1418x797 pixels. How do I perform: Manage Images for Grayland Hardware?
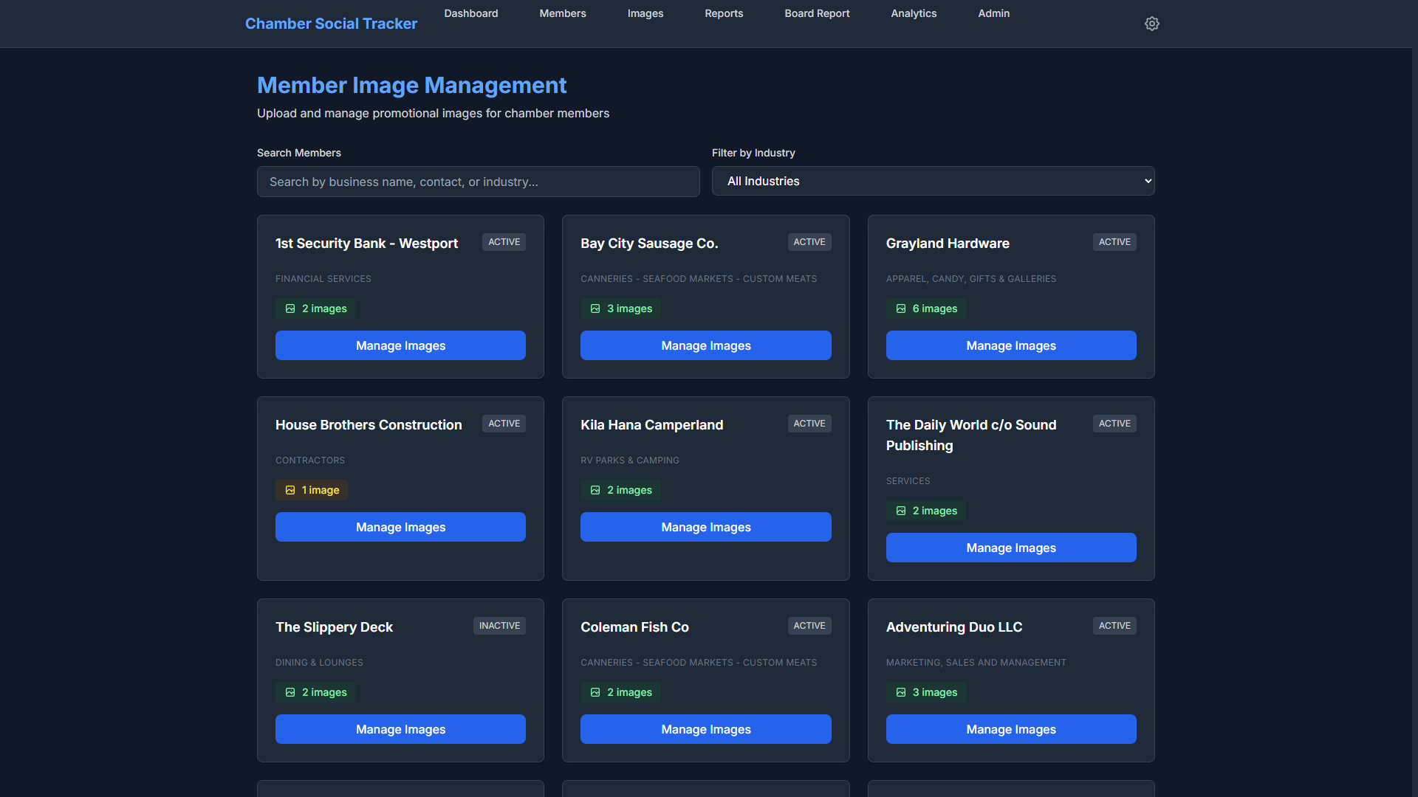click(1011, 345)
